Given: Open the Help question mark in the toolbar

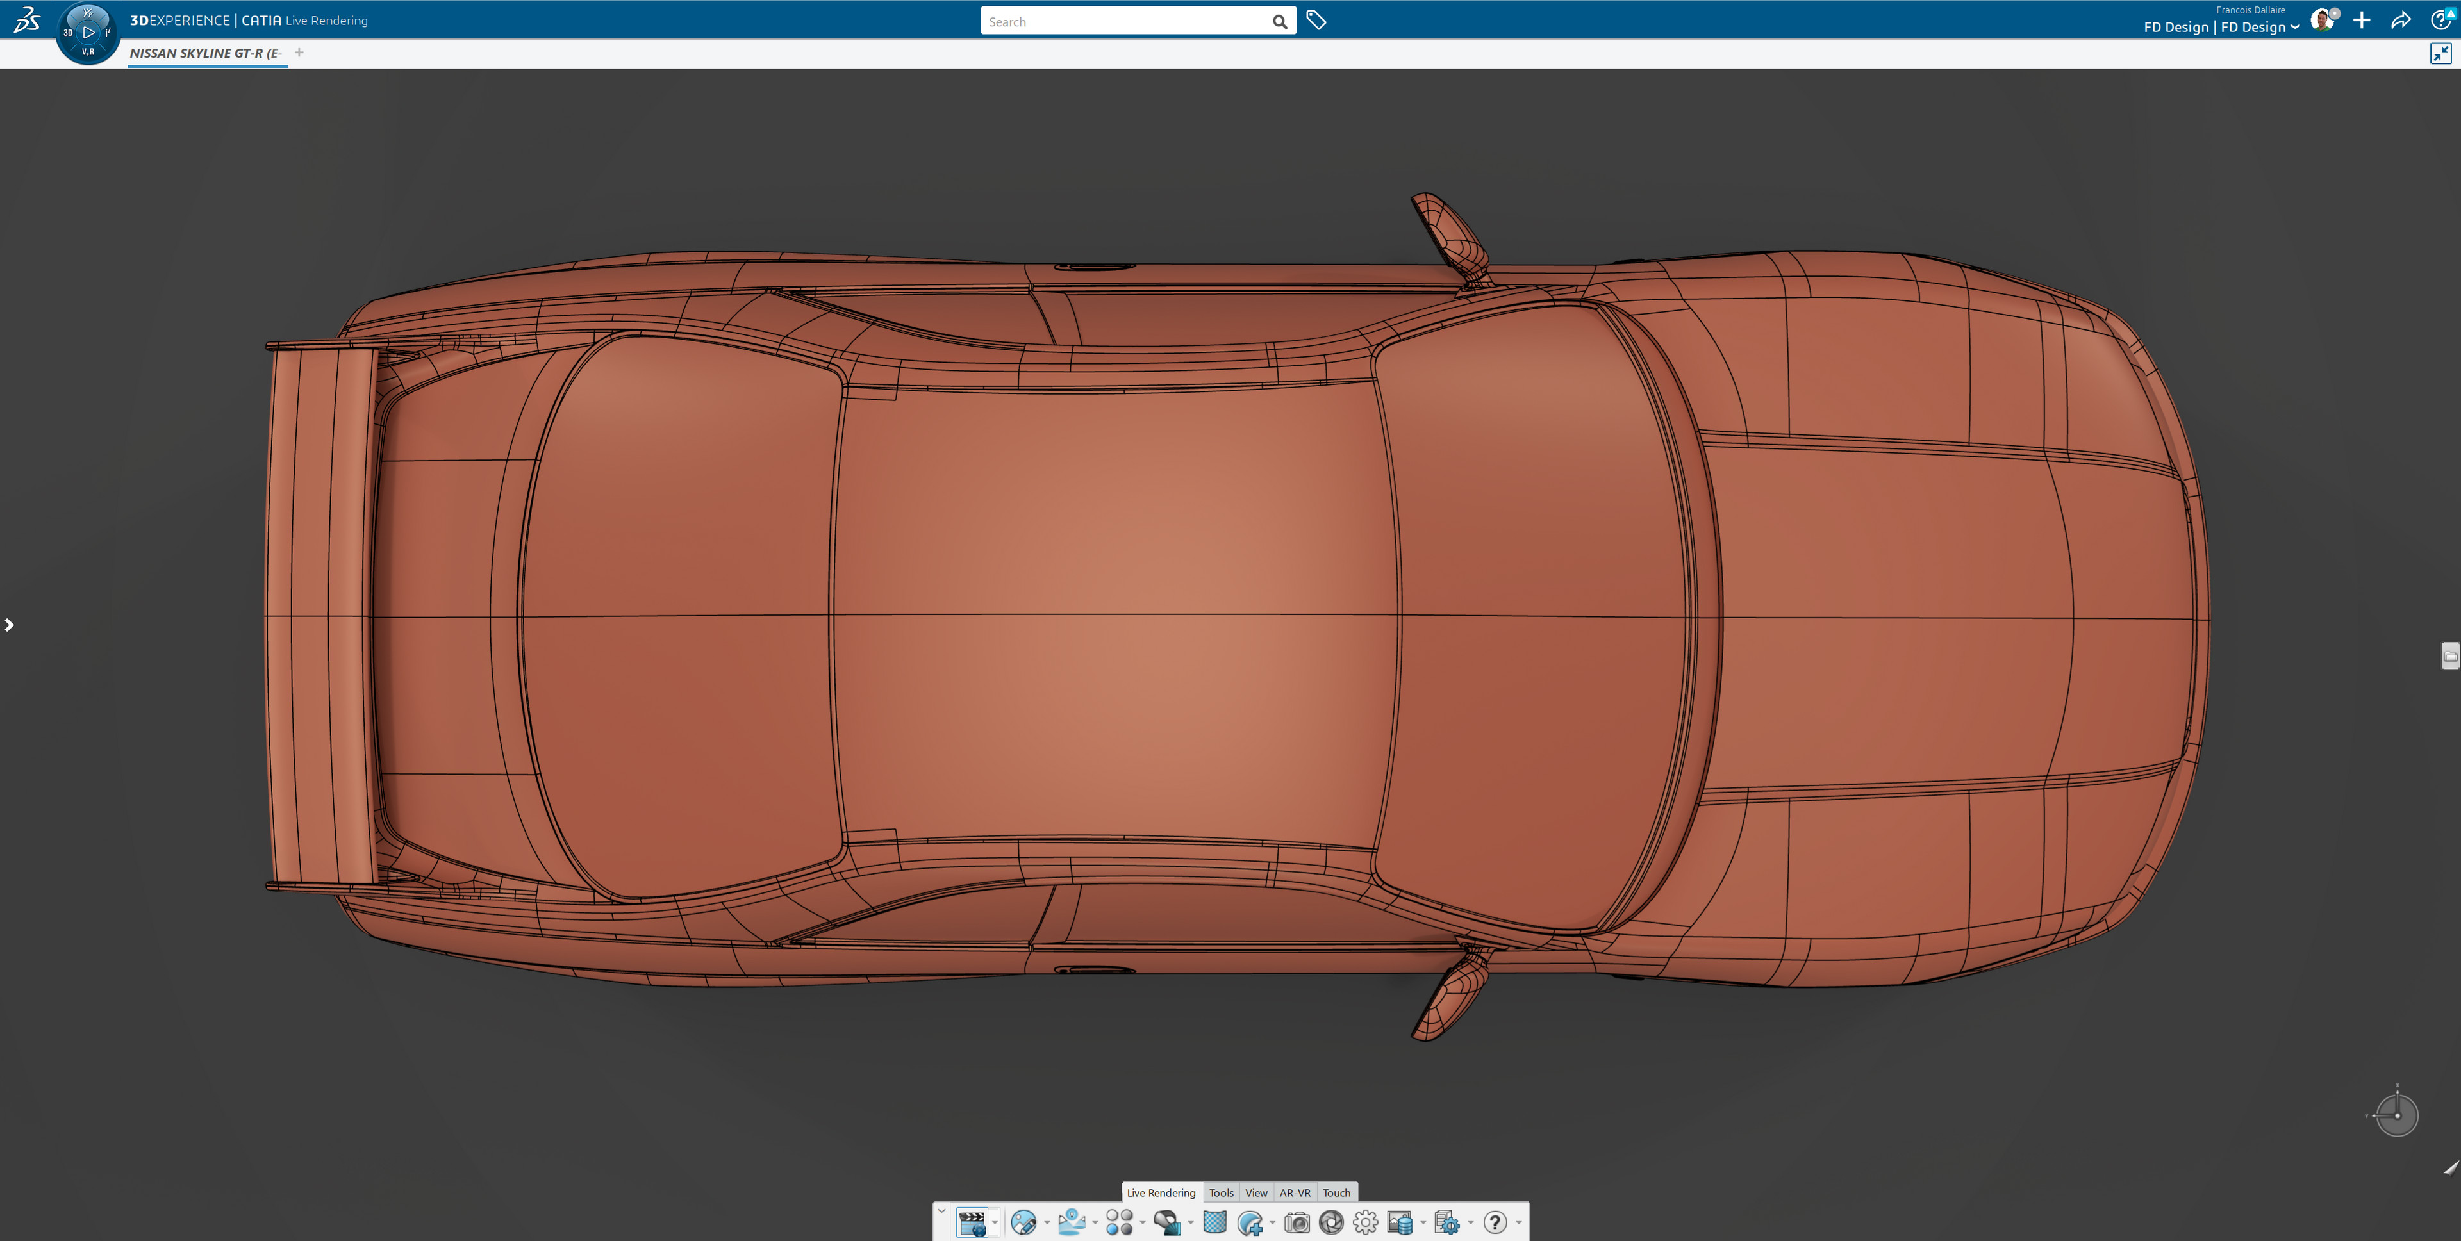Looking at the screenshot, I should click(x=1495, y=1223).
